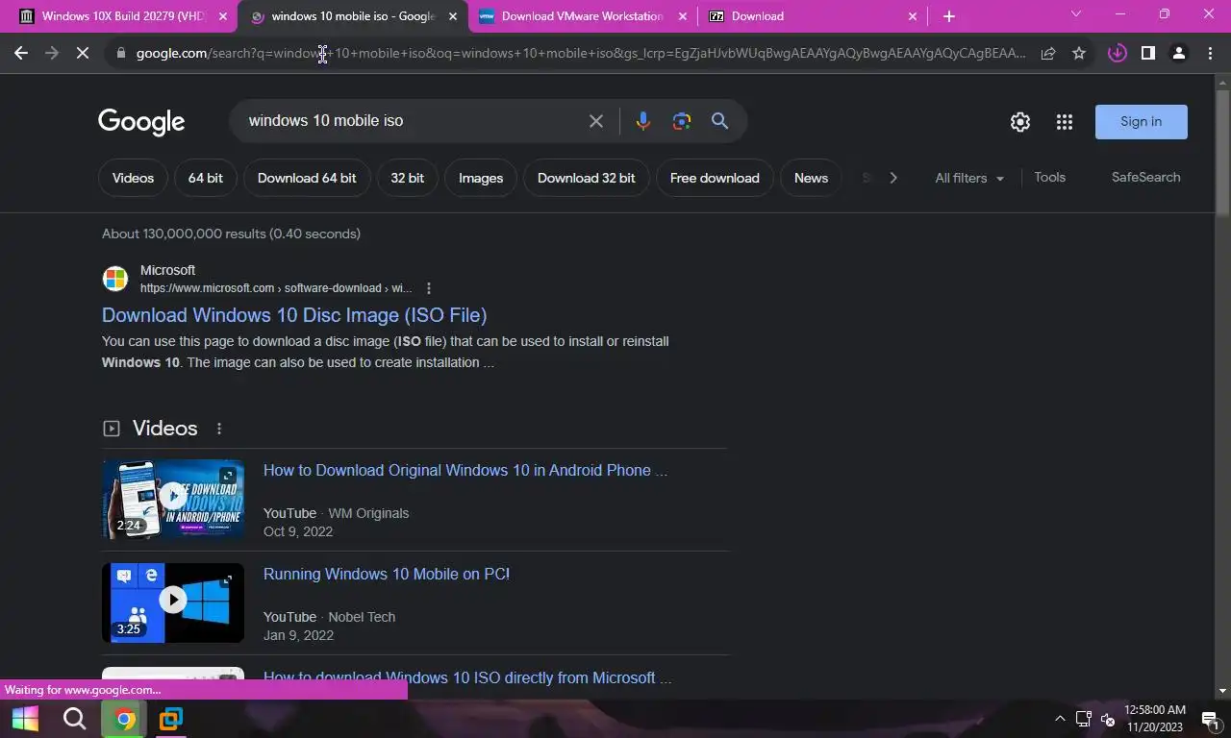Start search by voice

[x=643, y=121]
